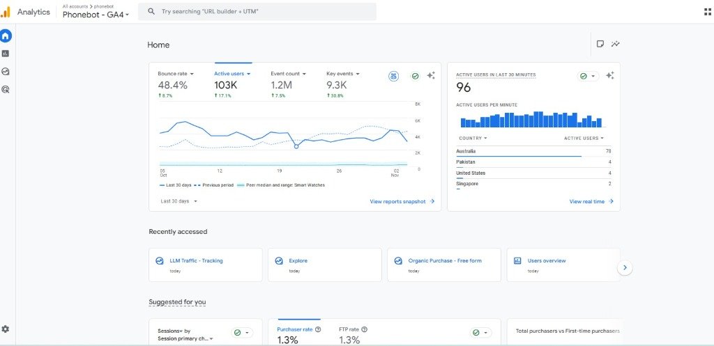714x346 pixels.
Task: Focus the search input field
Action: click(x=257, y=11)
